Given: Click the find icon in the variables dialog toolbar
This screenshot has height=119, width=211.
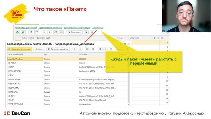Looking at the screenshot, I should click(x=100, y=49).
